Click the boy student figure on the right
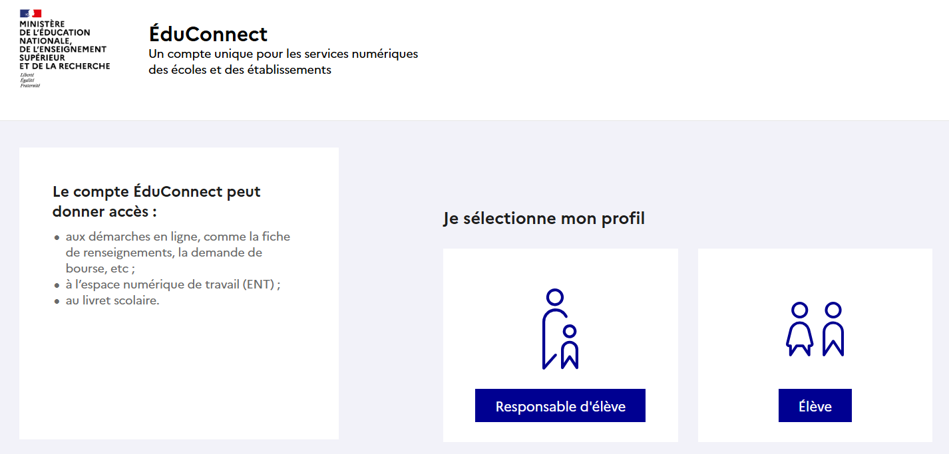Viewport: 949px width, 454px height. (x=833, y=329)
